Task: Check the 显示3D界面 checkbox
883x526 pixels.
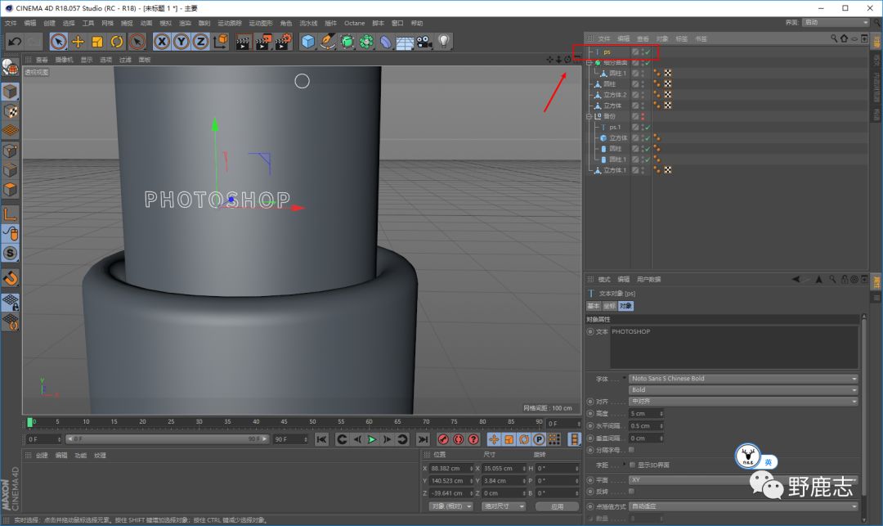Action: coord(631,465)
